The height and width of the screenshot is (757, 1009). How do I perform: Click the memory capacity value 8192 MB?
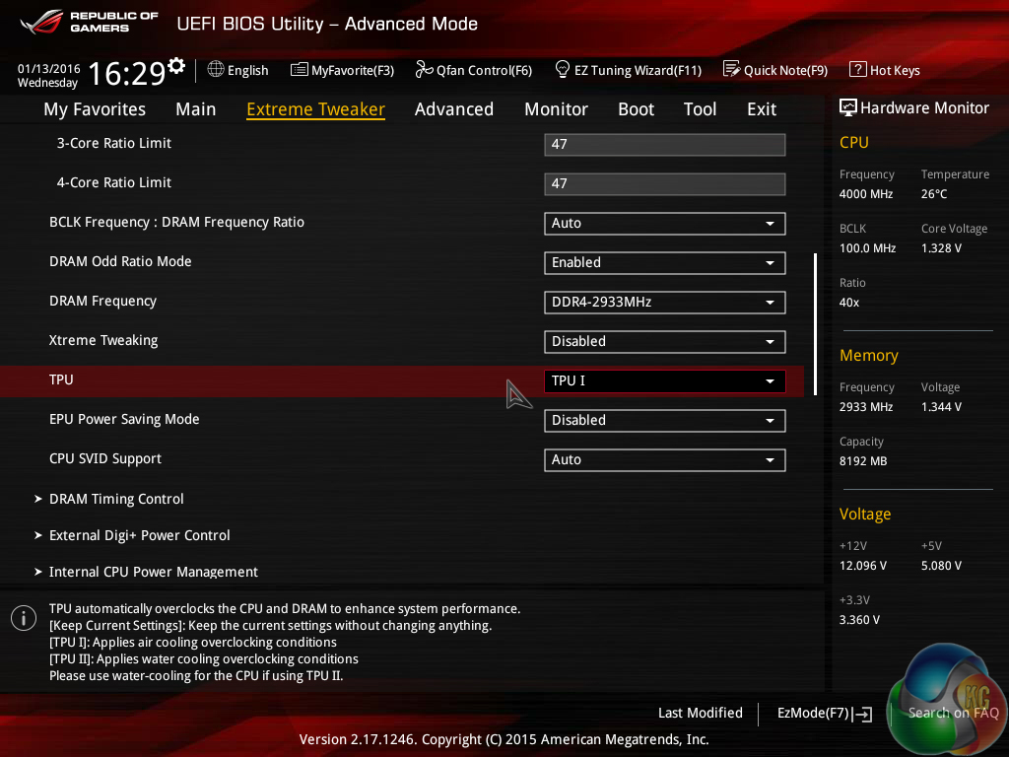click(x=863, y=461)
